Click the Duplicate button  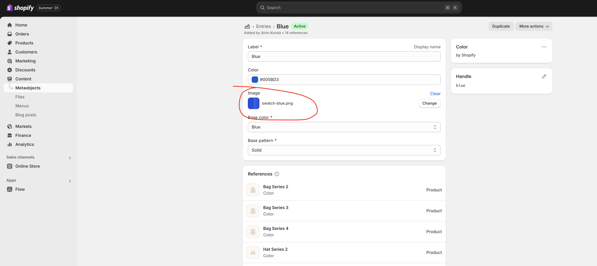[501, 26]
